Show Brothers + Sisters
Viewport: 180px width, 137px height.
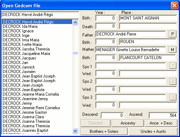pos(104,131)
